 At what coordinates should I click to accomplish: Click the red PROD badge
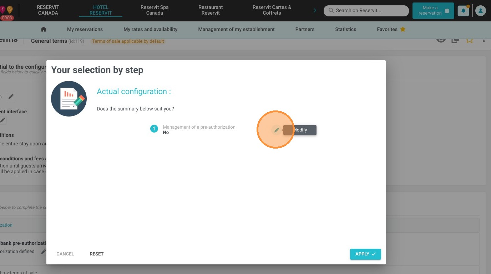(7, 18)
